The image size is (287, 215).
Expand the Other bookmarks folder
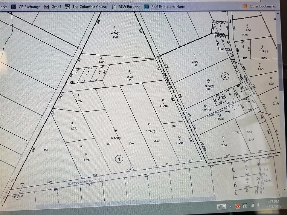click(x=260, y=6)
